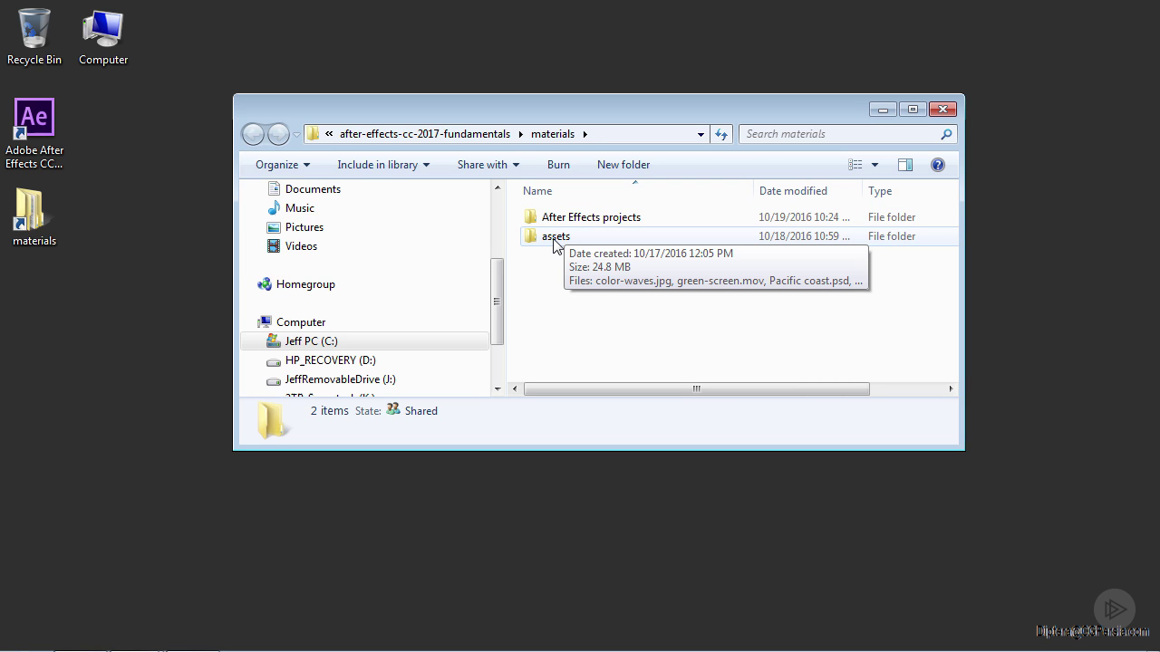Click the horizontal scrollbar left arrow
The image size is (1160, 652).
click(515, 388)
